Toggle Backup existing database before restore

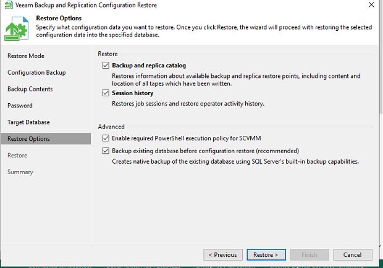tap(106, 151)
